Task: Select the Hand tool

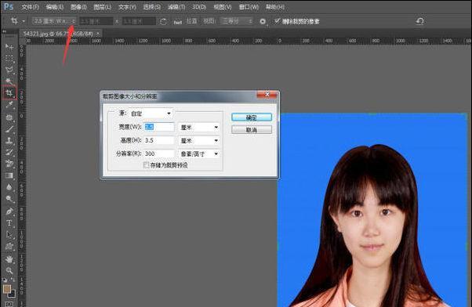Action: tap(9, 259)
